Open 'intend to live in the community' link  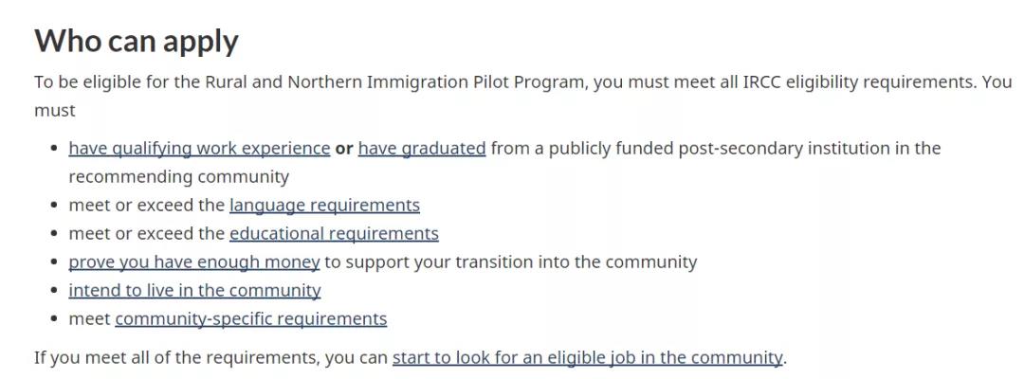click(194, 290)
